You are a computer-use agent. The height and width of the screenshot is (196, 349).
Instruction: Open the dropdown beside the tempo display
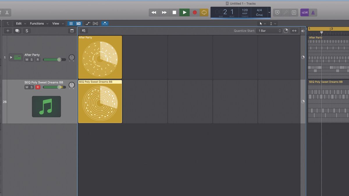pos(269,12)
